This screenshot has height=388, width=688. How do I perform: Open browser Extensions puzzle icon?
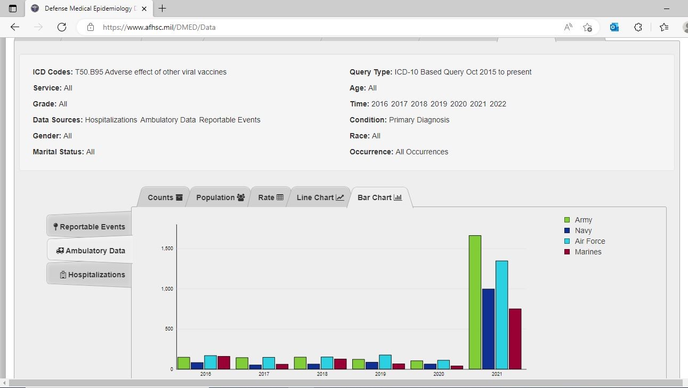pyautogui.click(x=638, y=27)
